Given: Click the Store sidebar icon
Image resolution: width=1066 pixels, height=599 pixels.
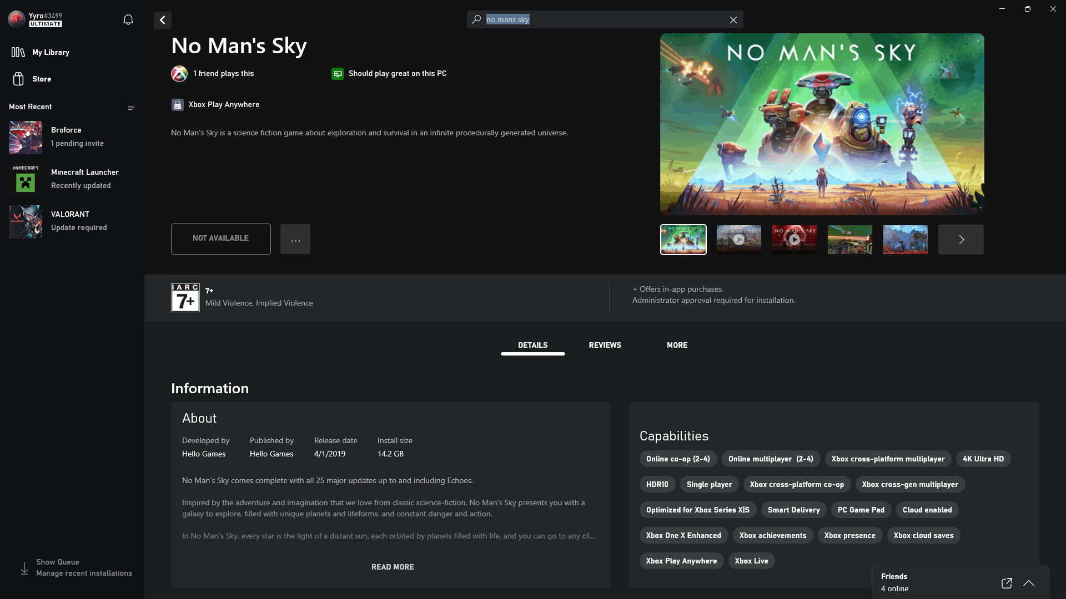Looking at the screenshot, I should tap(18, 78).
